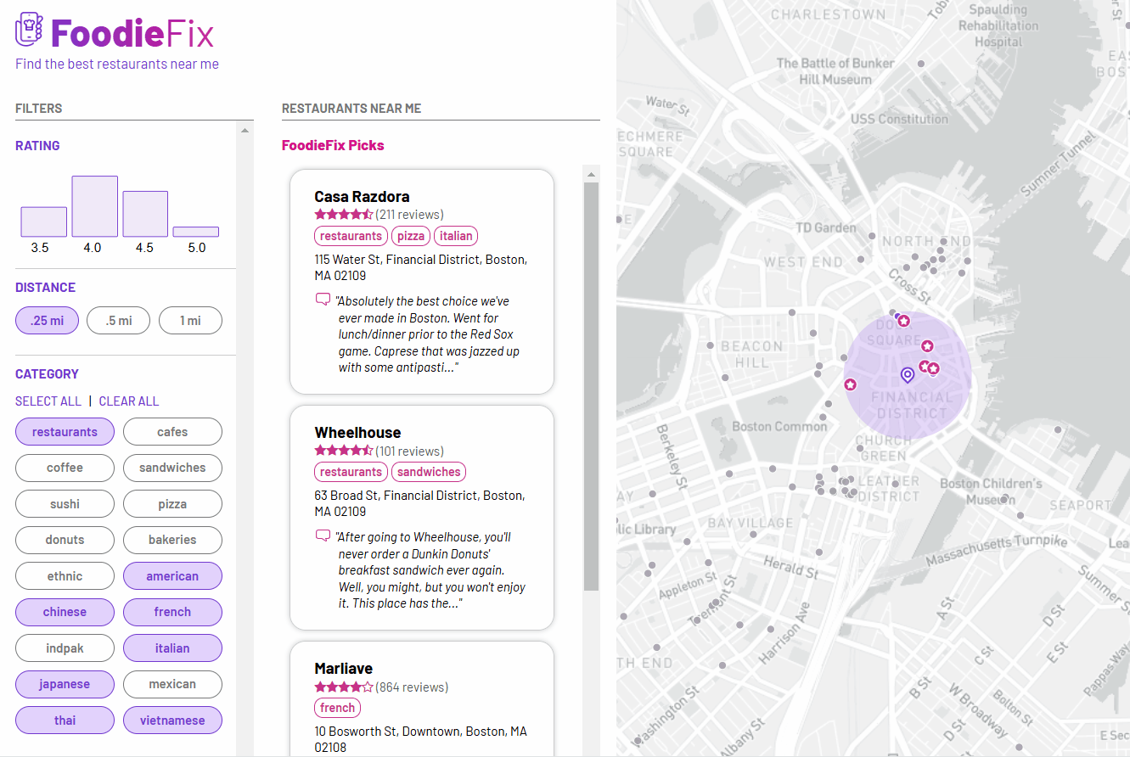
Task: Click the speech bubble icon on Wheelhouse's review
Action: (322, 535)
